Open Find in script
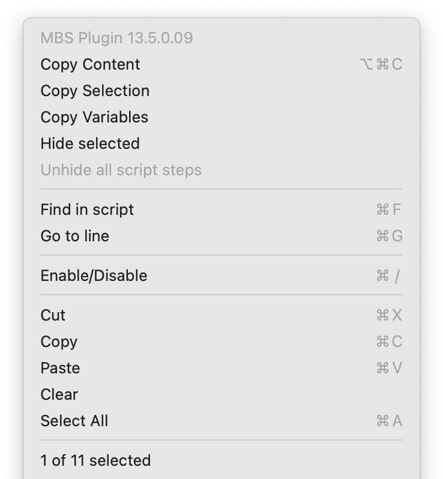This screenshot has height=479, width=443. point(87,209)
